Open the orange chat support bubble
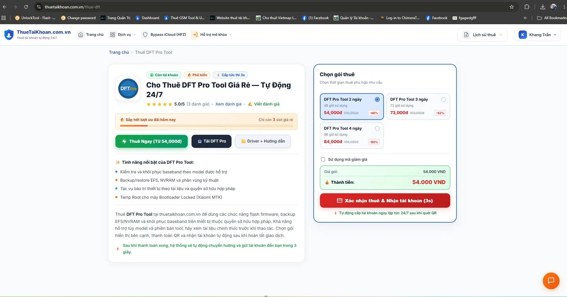This screenshot has height=297, width=567. 551,281
